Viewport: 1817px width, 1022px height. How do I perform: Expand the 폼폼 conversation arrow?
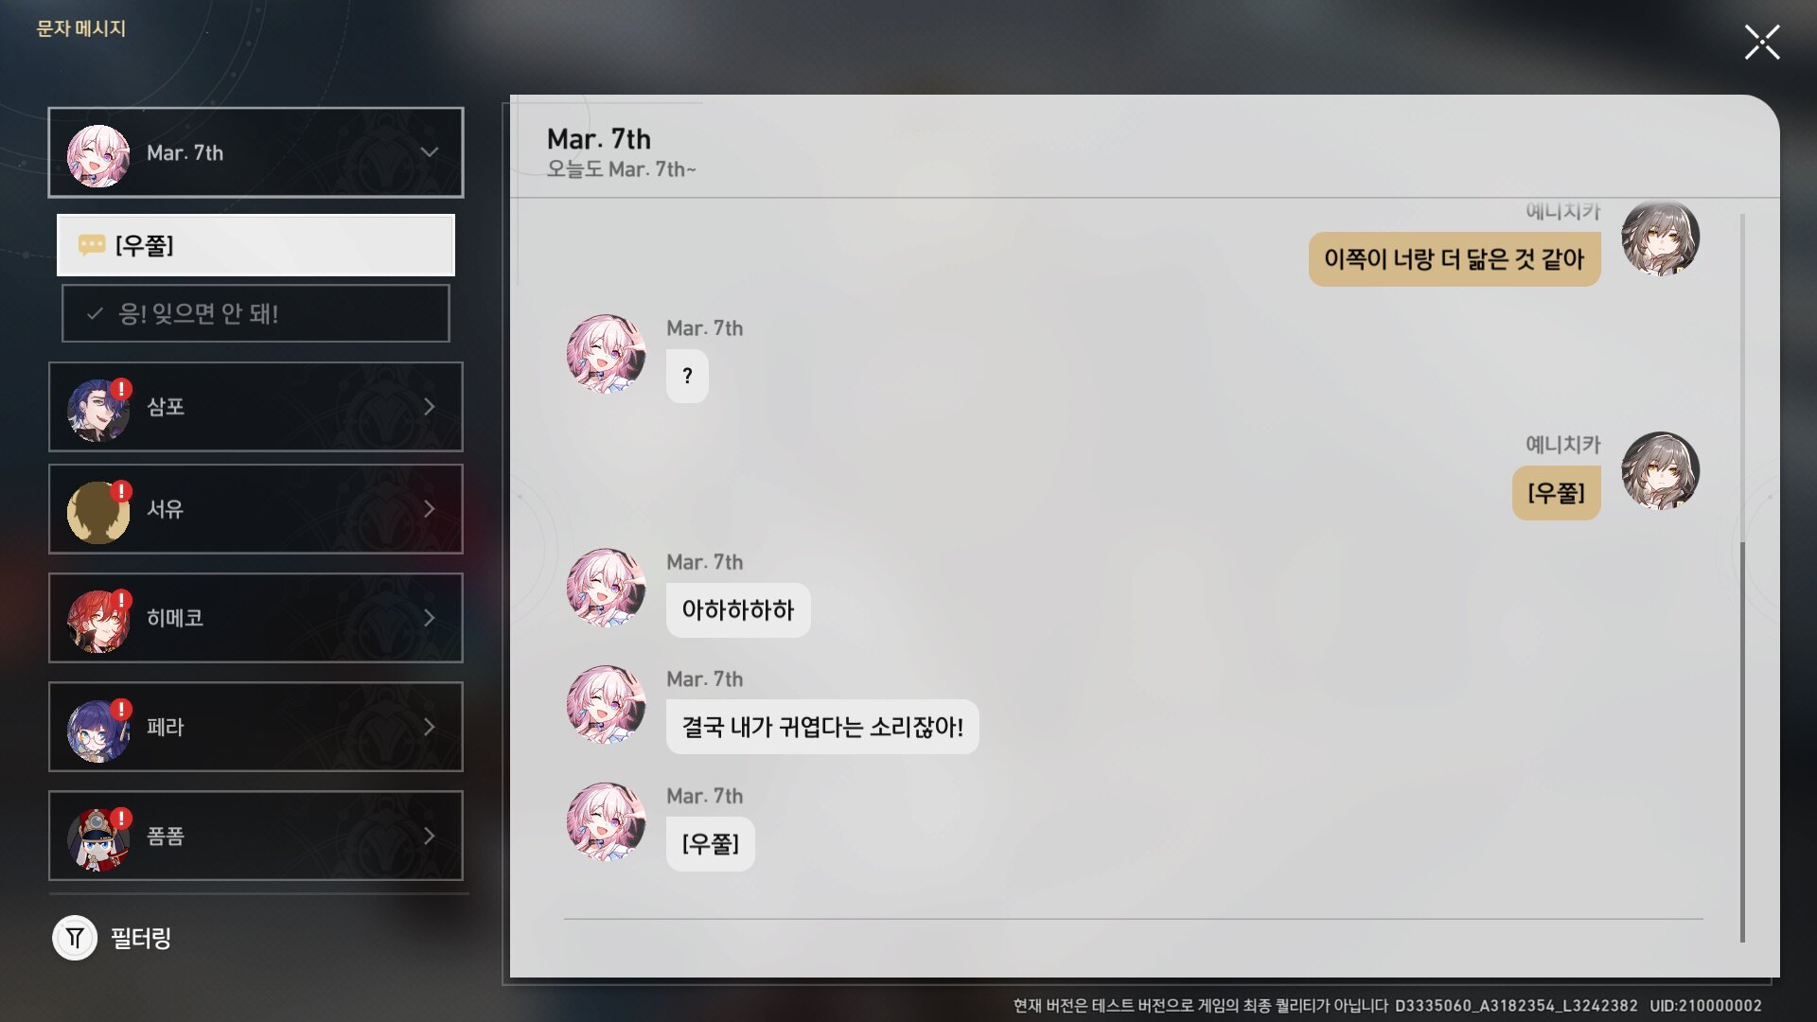click(430, 836)
